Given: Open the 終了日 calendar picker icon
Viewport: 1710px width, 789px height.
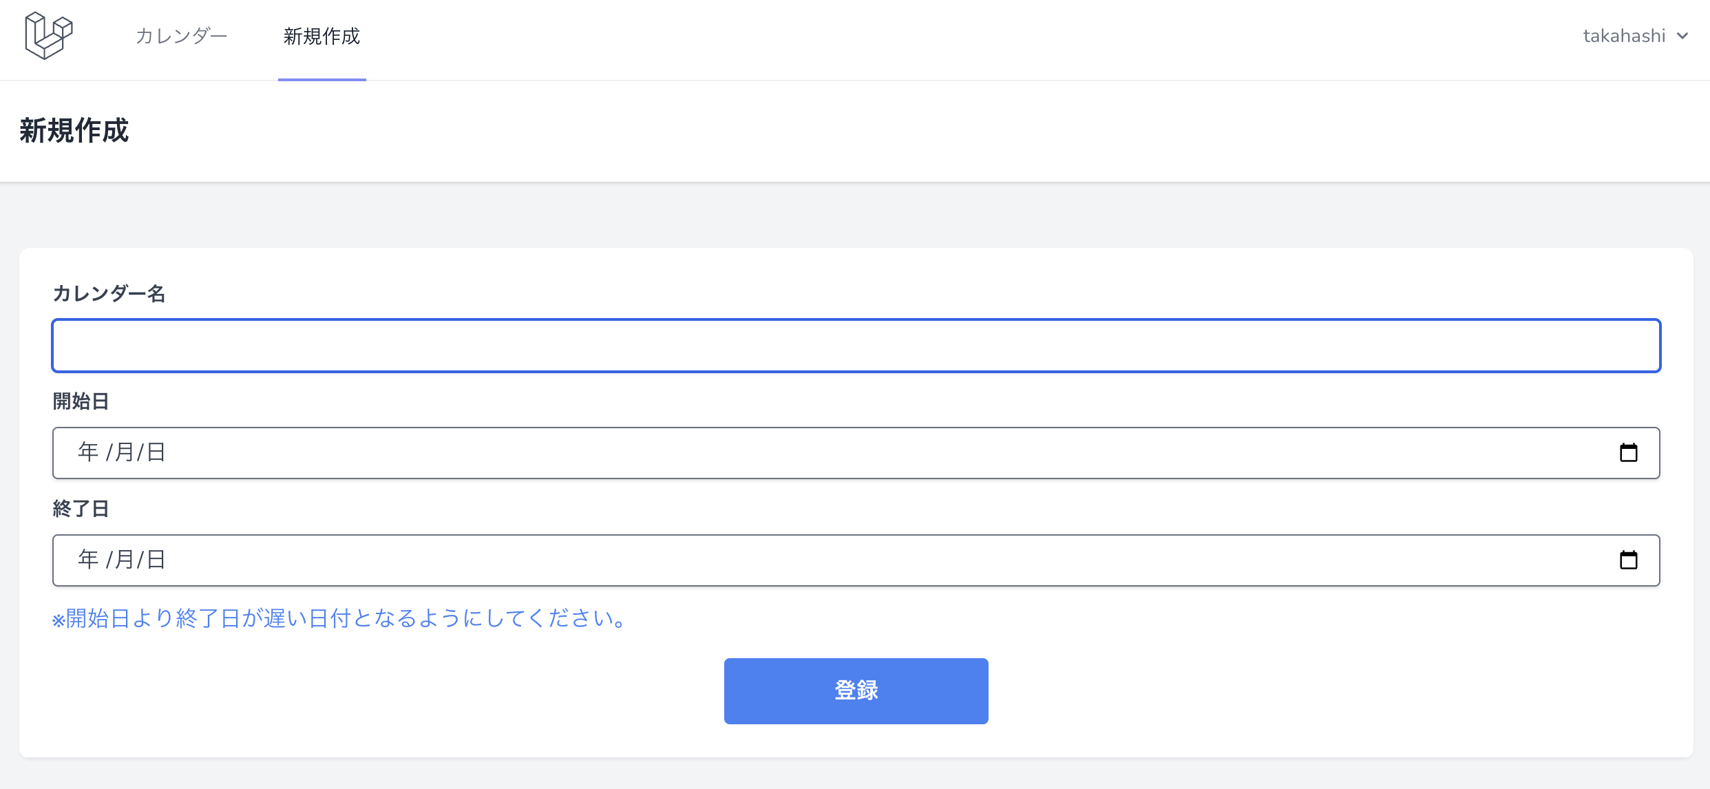Looking at the screenshot, I should coord(1630,560).
